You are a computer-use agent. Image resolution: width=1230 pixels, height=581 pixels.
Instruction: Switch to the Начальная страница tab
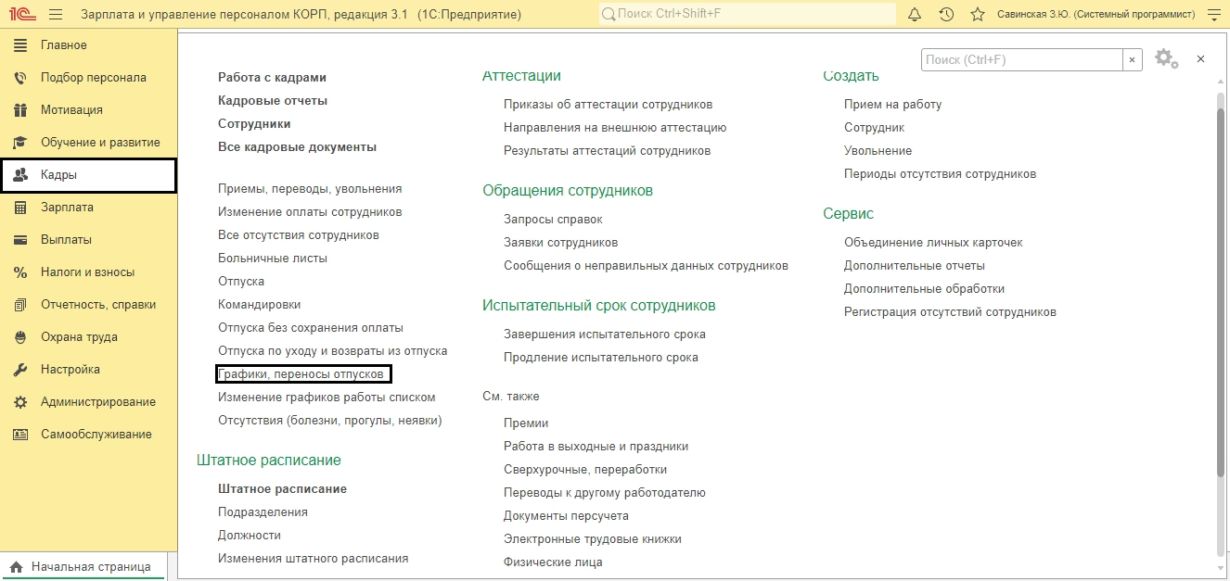coord(83,567)
